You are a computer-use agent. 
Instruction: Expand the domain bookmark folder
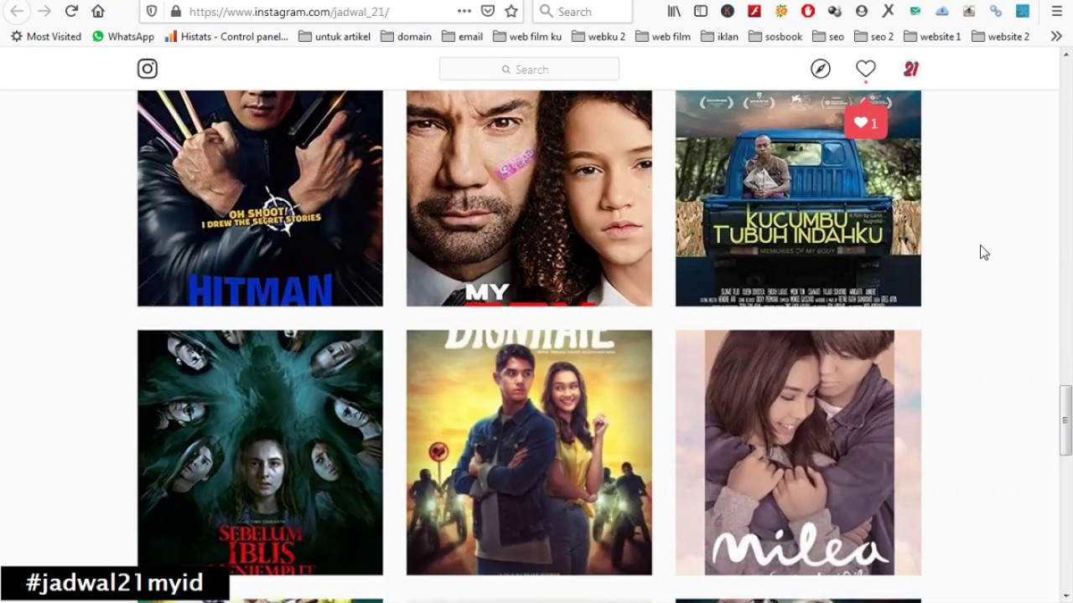(x=406, y=36)
